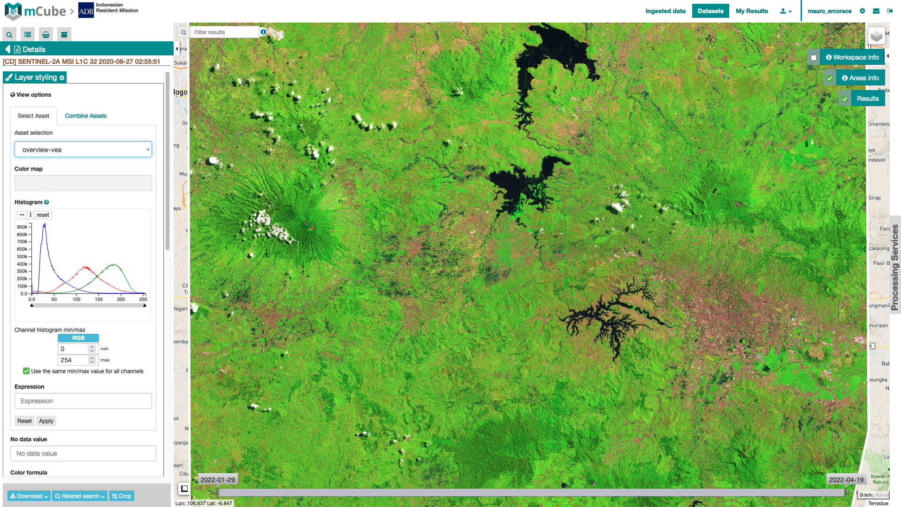Click the archive box icon
Viewport: 901px width, 507px height.
[64, 35]
